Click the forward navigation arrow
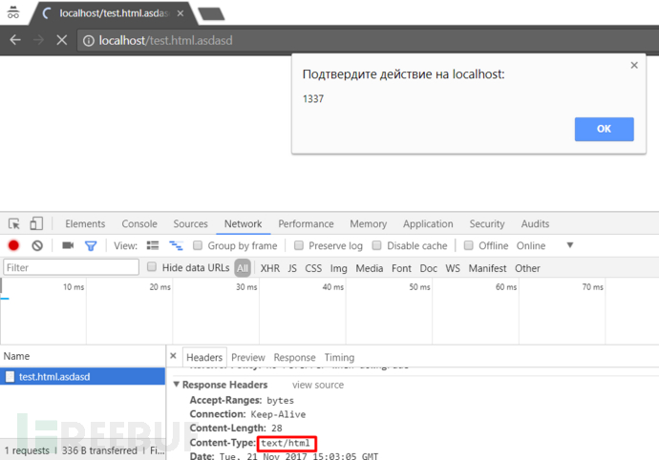The width and height of the screenshot is (659, 460). pos(38,40)
